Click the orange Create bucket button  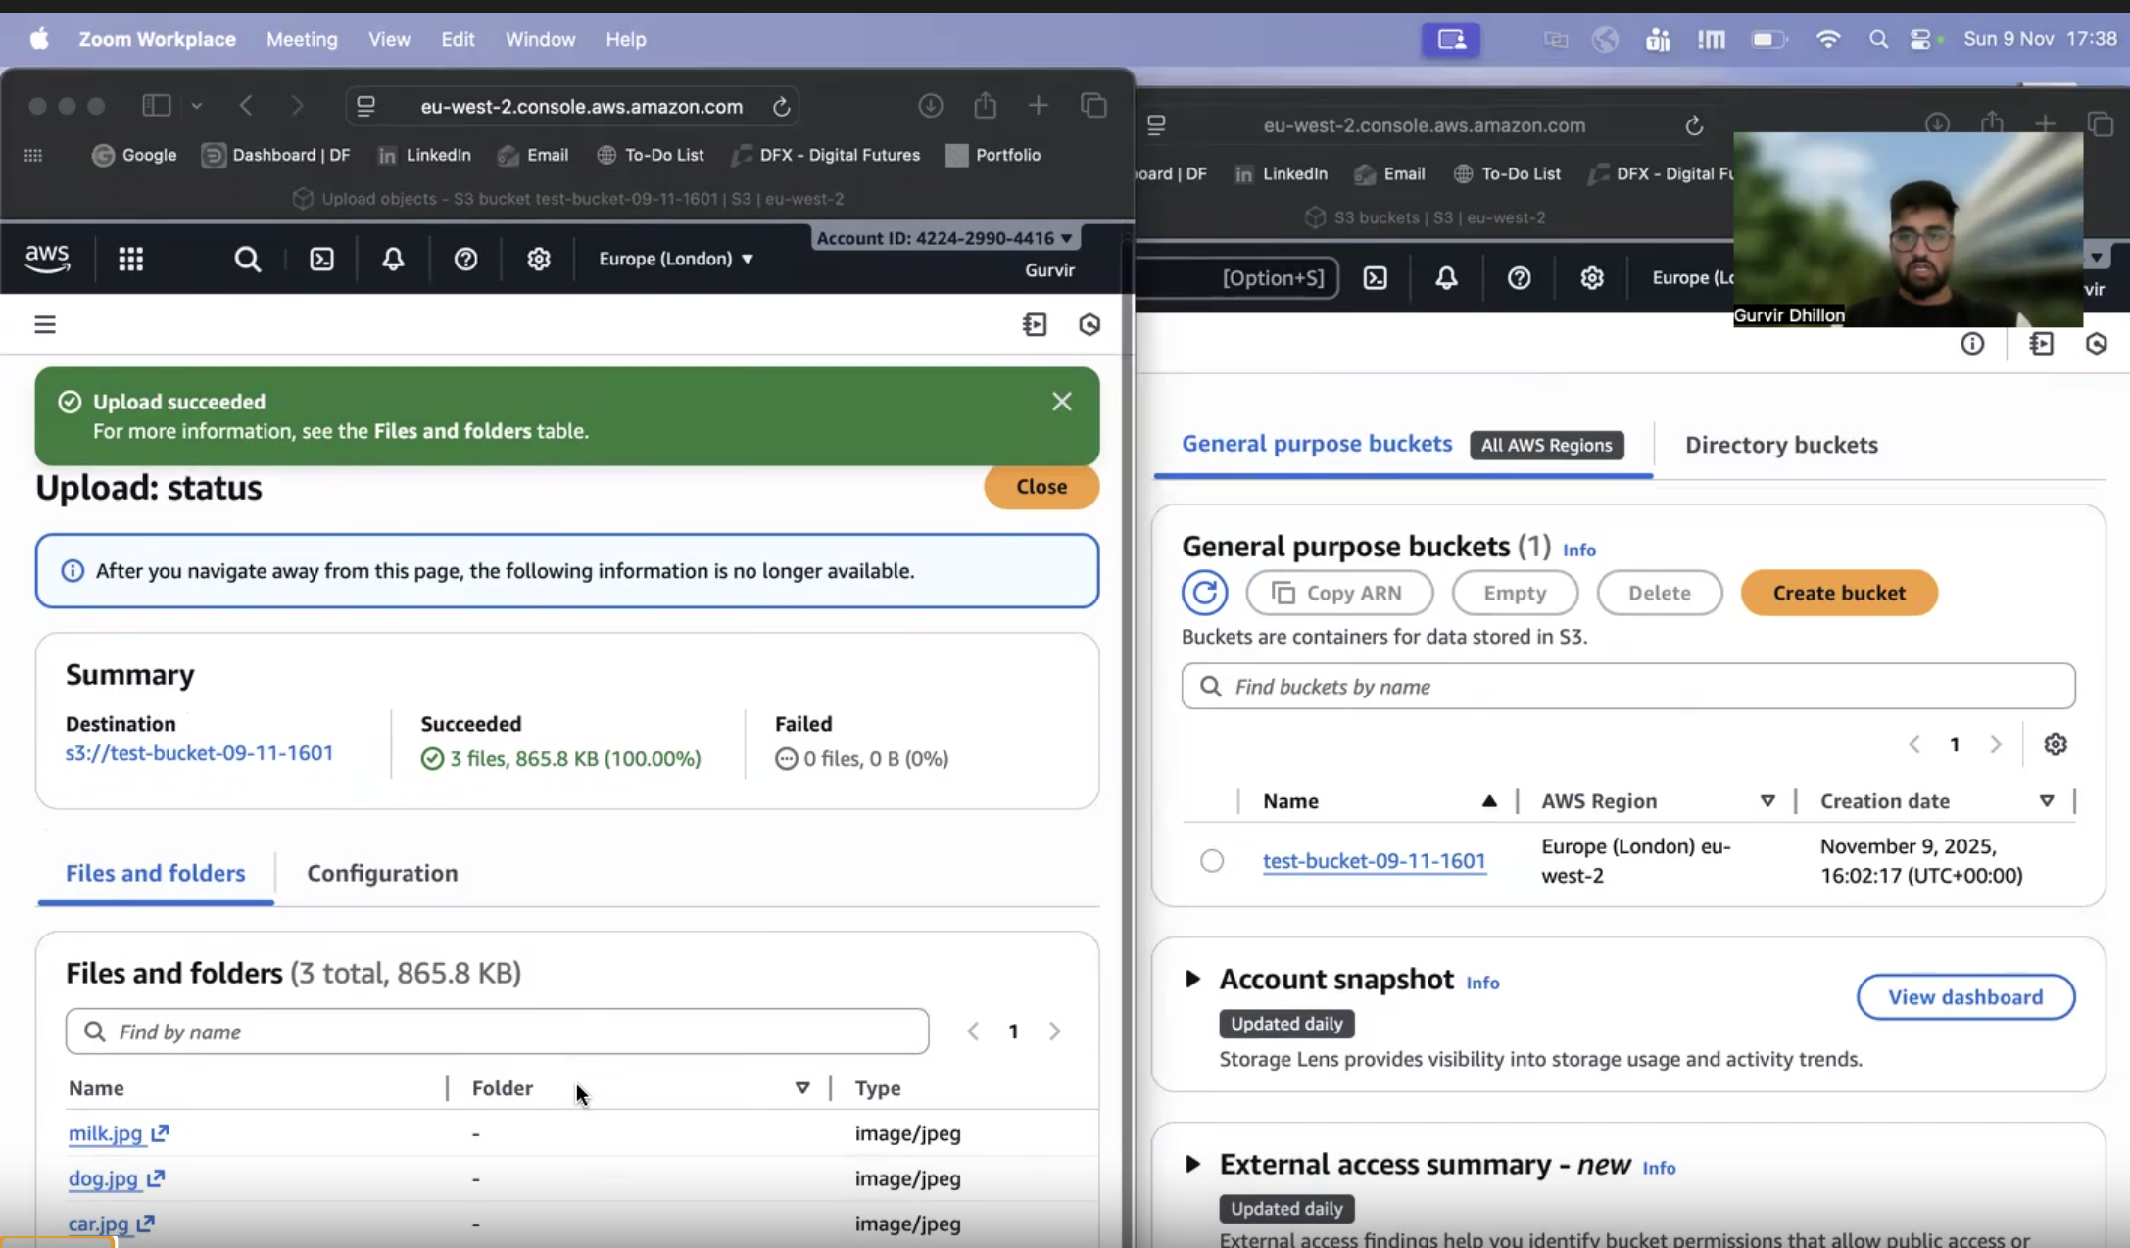tap(1838, 593)
